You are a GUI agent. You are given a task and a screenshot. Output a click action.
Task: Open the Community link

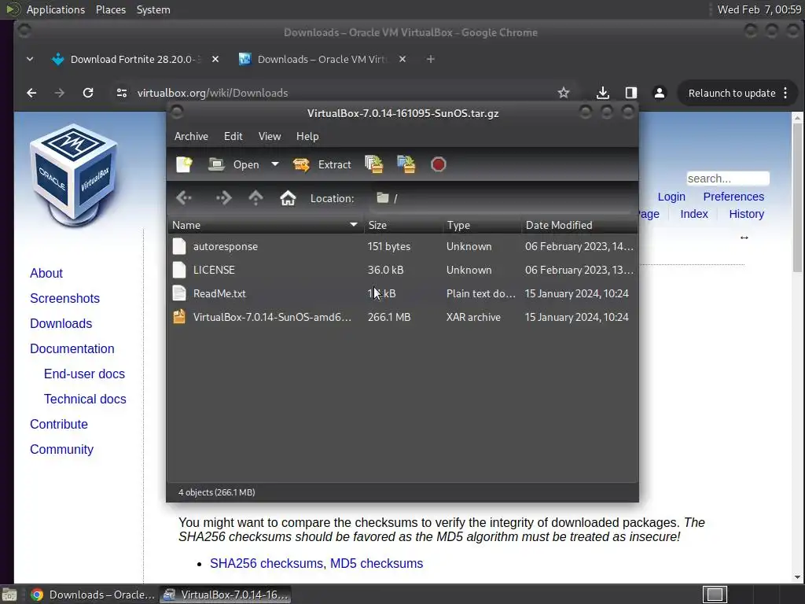coord(61,449)
